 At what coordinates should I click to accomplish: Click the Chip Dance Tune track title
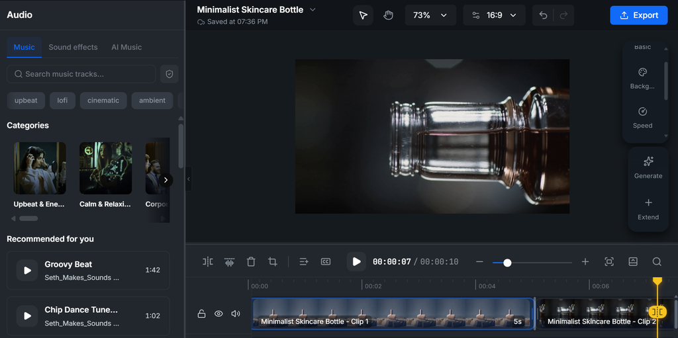[x=81, y=310]
